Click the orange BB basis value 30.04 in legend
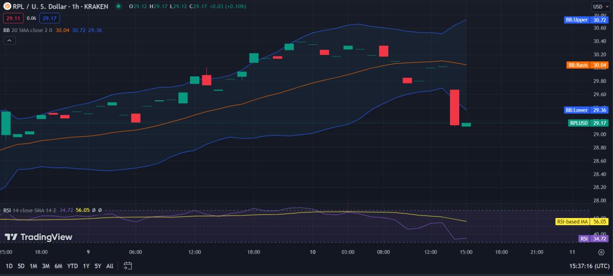Image resolution: width=613 pixels, height=276 pixels. (x=62, y=30)
